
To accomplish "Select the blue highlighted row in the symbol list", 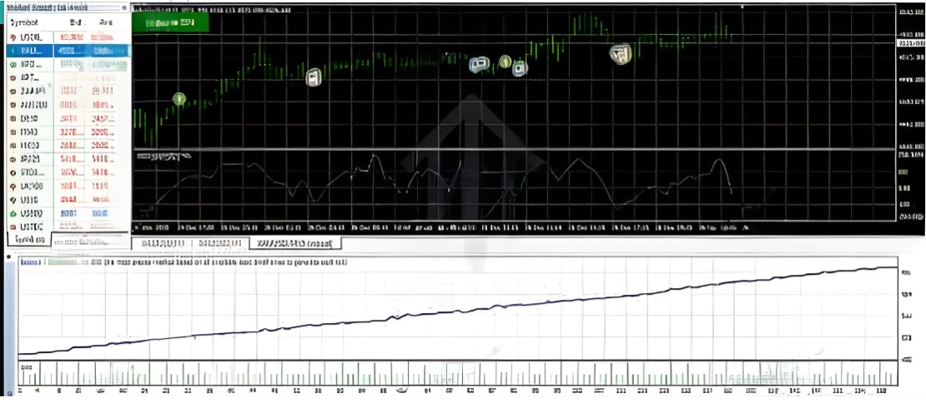I will click(69, 51).
